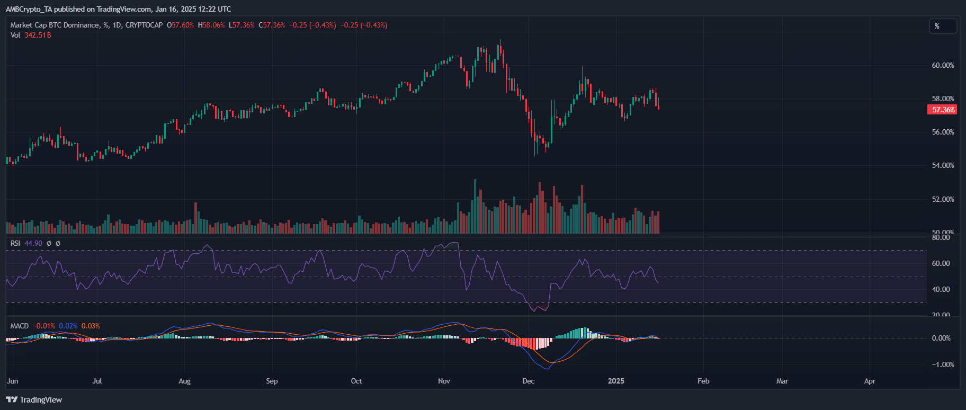Viewport: 966px width, 410px height.
Task: Click the purple RSI 44.90 value
Action: [33, 243]
